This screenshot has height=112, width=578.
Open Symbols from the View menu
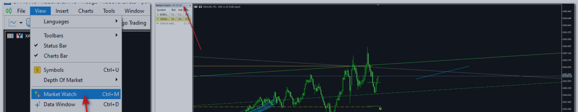click(x=76, y=70)
